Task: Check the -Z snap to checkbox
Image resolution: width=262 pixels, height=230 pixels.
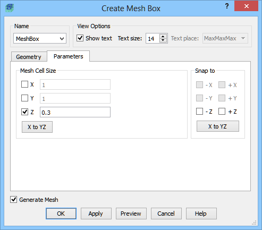Action: (199, 112)
